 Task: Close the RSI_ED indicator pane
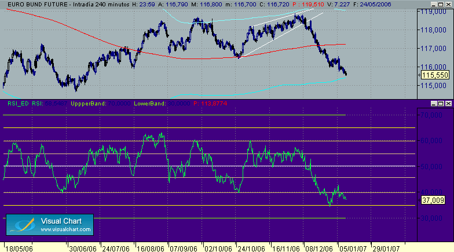tap(448, 103)
